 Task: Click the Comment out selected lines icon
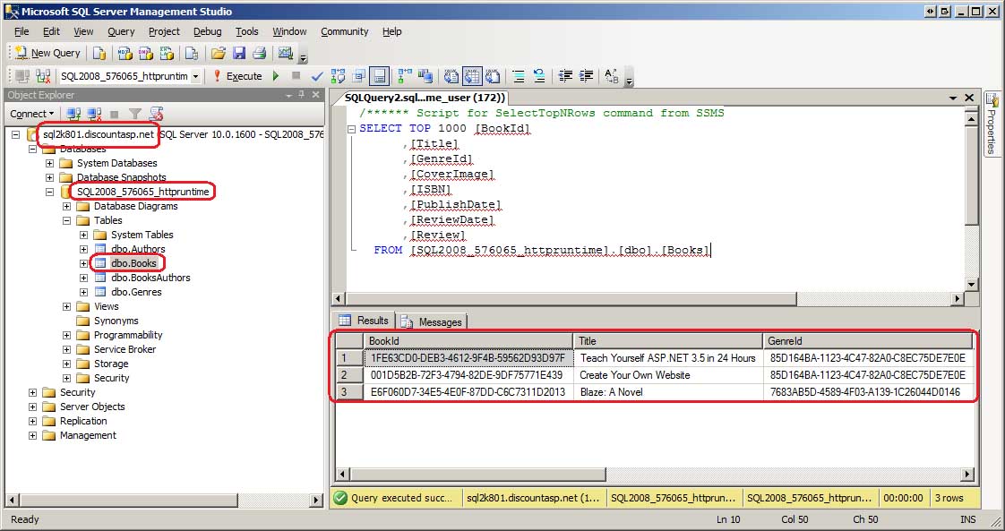tap(518, 76)
